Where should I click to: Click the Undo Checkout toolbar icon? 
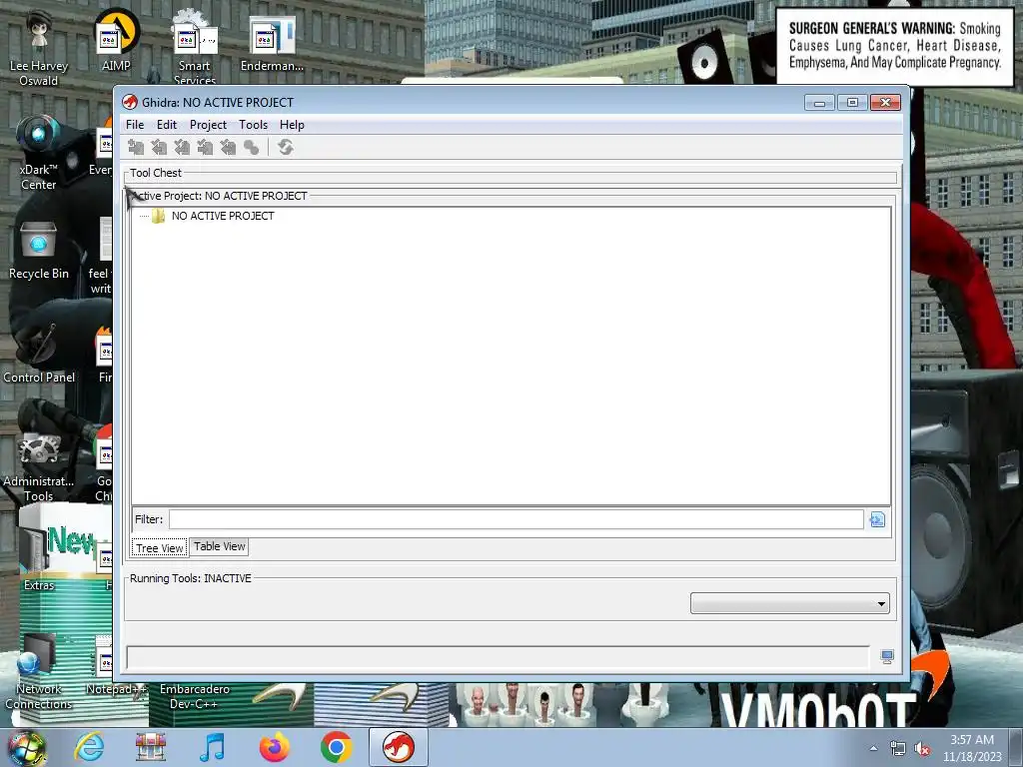[228, 148]
